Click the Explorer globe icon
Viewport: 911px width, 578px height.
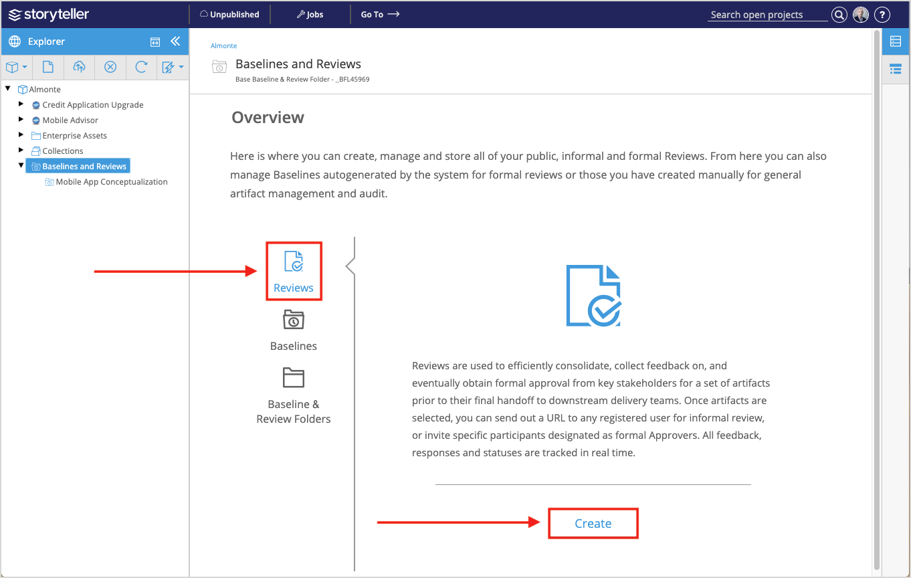click(15, 41)
